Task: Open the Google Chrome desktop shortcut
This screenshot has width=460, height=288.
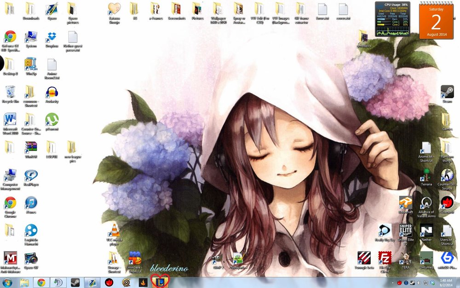Action: (10, 207)
